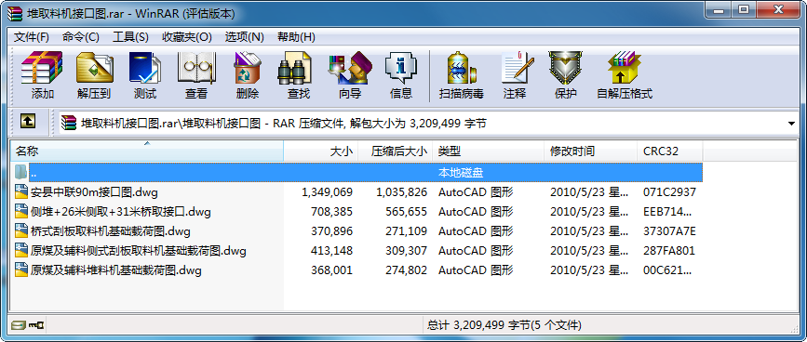Show archive 信息 (Info) icon
Viewport: 807px width, 342px height.
401,75
